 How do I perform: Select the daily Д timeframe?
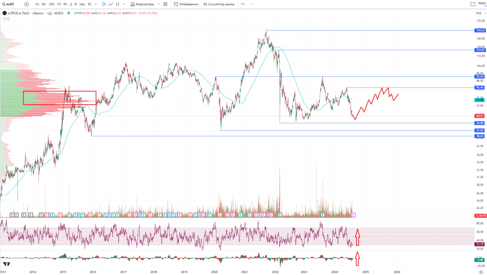click(x=71, y=4)
